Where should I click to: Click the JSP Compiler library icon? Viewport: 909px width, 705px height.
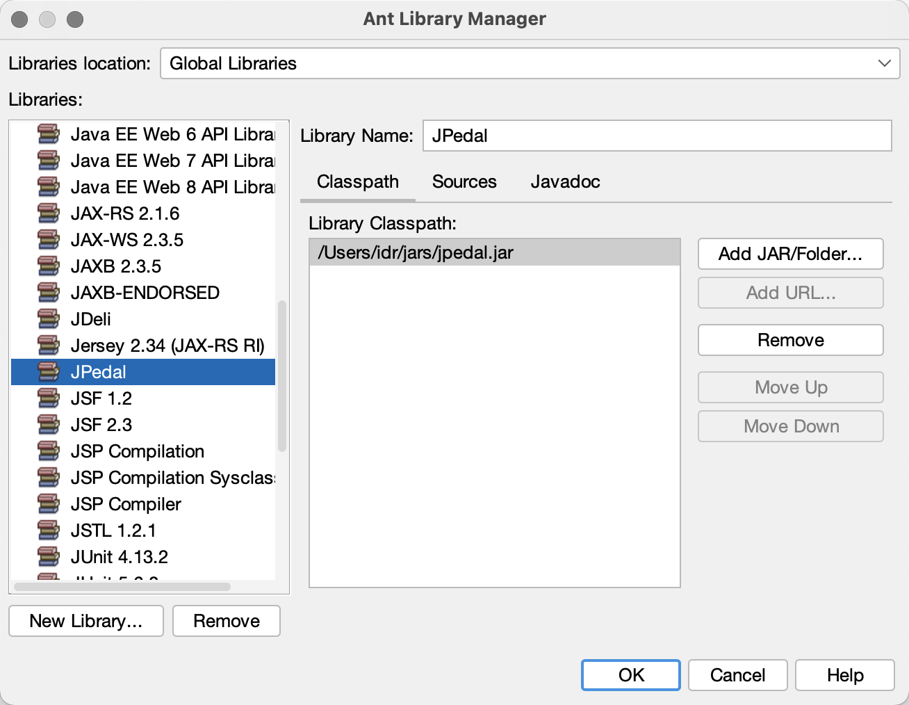pyautogui.click(x=49, y=504)
